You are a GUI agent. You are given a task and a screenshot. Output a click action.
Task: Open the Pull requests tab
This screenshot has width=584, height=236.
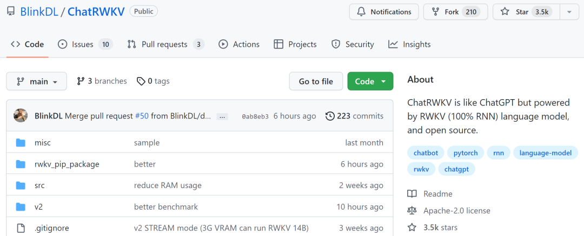point(165,44)
